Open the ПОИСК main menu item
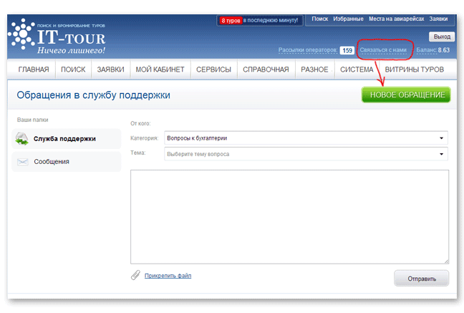 [x=73, y=69]
